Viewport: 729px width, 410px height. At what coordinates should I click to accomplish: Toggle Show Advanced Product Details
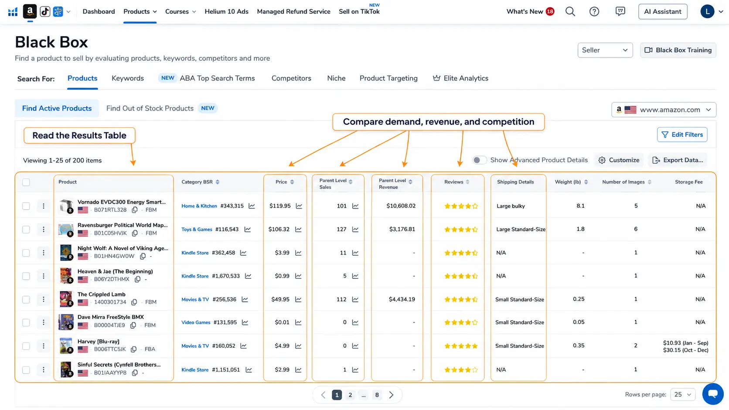pos(480,160)
